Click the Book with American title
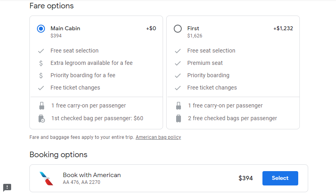The width and height of the screenshot is (336, 195). point(92,175)
